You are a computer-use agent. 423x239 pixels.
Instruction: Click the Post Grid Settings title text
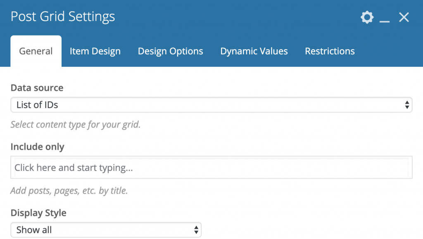point(63,17)
